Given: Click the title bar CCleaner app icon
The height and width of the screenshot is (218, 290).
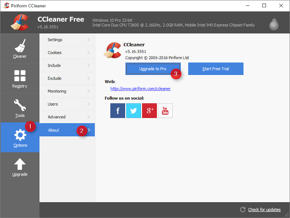Looking at the screenshot, I should point(6,5).
